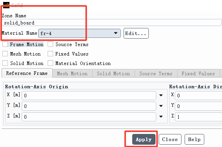Expand the Z origin field dropdown arrow
Screen dimensions: 222x147
pos(161,117)
